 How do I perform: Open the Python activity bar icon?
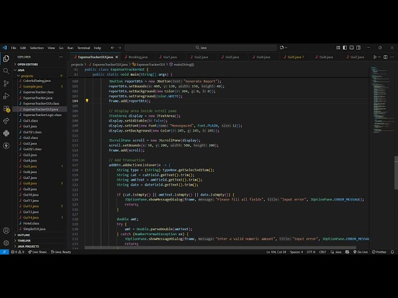[6, 133]
